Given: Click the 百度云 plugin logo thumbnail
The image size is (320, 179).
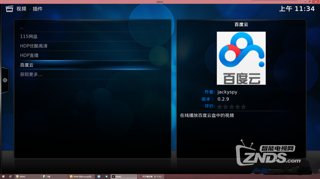Looking at the screenshot, I should click(x=241, y=58).
